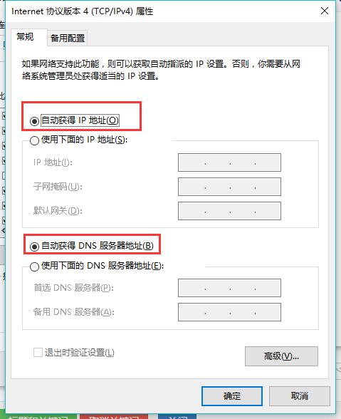Enable 使用下面的 DNS 服务器地址 option
The image size is (341, 419).
click(34, 267)
